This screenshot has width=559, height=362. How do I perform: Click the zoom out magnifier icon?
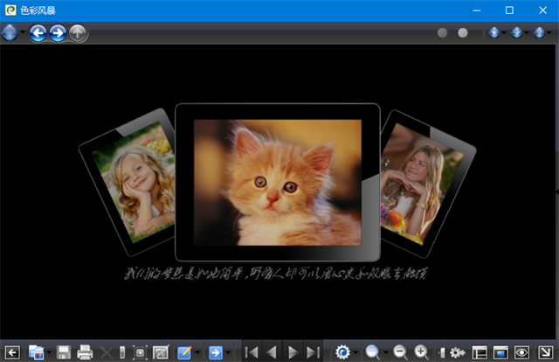coord(400,352)
